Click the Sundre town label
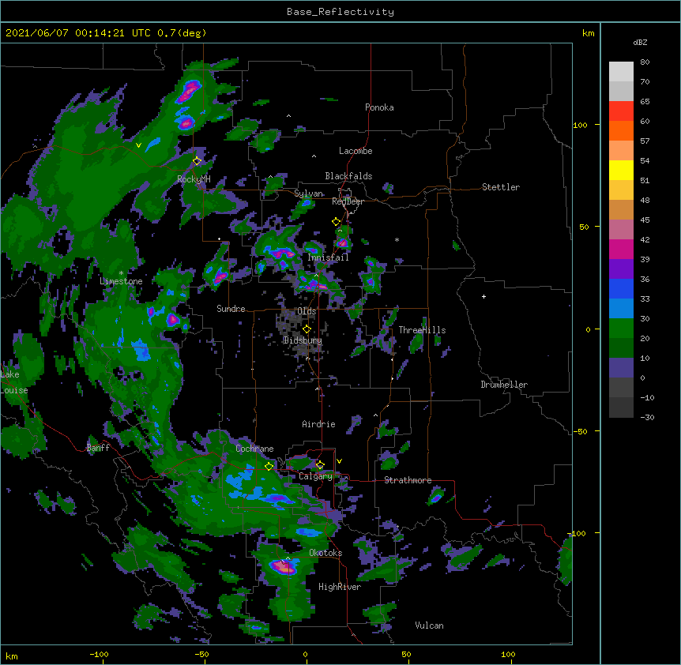Viewport: 681px width, 665px height. point(231,309)
